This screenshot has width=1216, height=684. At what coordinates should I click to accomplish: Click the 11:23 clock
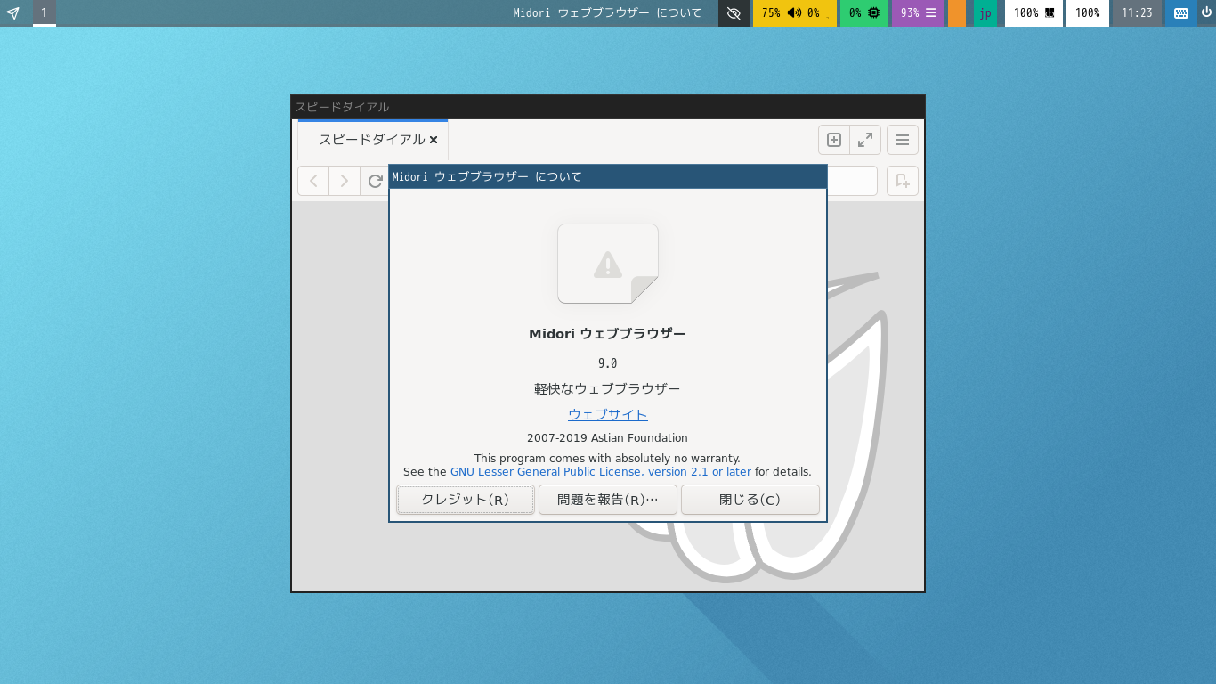click(x=1137, y=13)
